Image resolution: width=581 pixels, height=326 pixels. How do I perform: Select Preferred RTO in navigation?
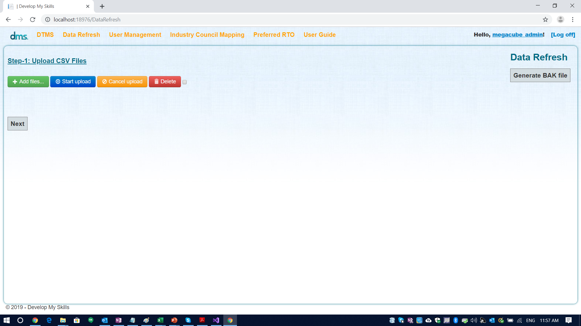[x=274, y=35]
